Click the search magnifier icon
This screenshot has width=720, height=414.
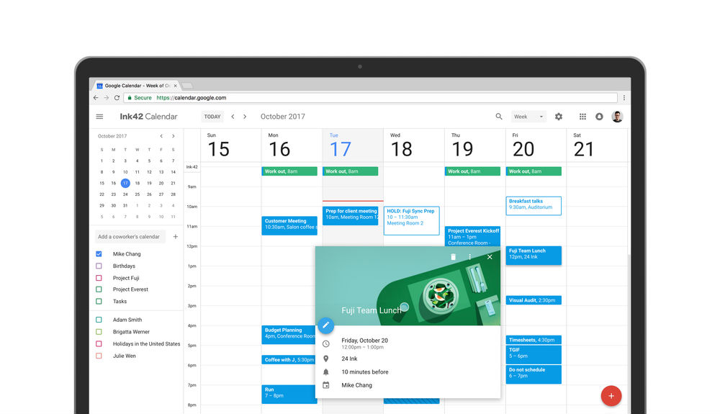click(x=499, y=117)
